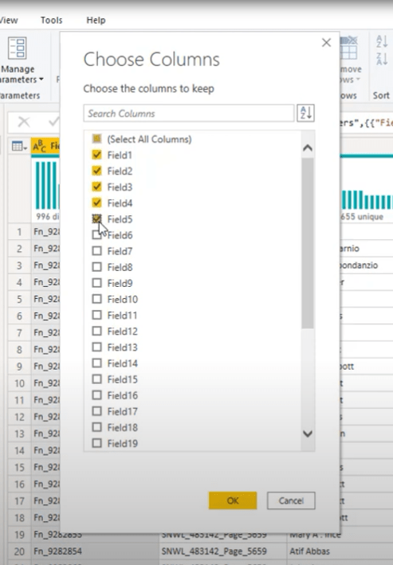The height and width of the screenshot is (565, 393).
Task: Open the Help menu
Action: coord(96,20)
